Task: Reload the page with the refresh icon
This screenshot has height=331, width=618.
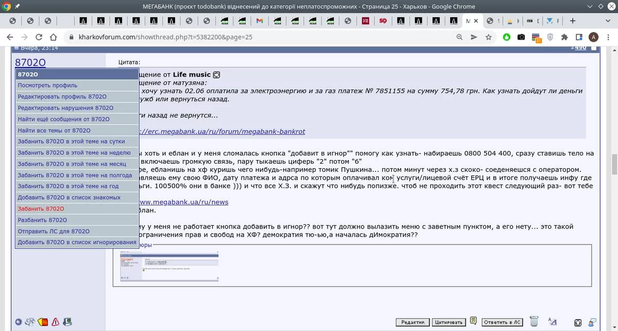Action: click(39, 37)
